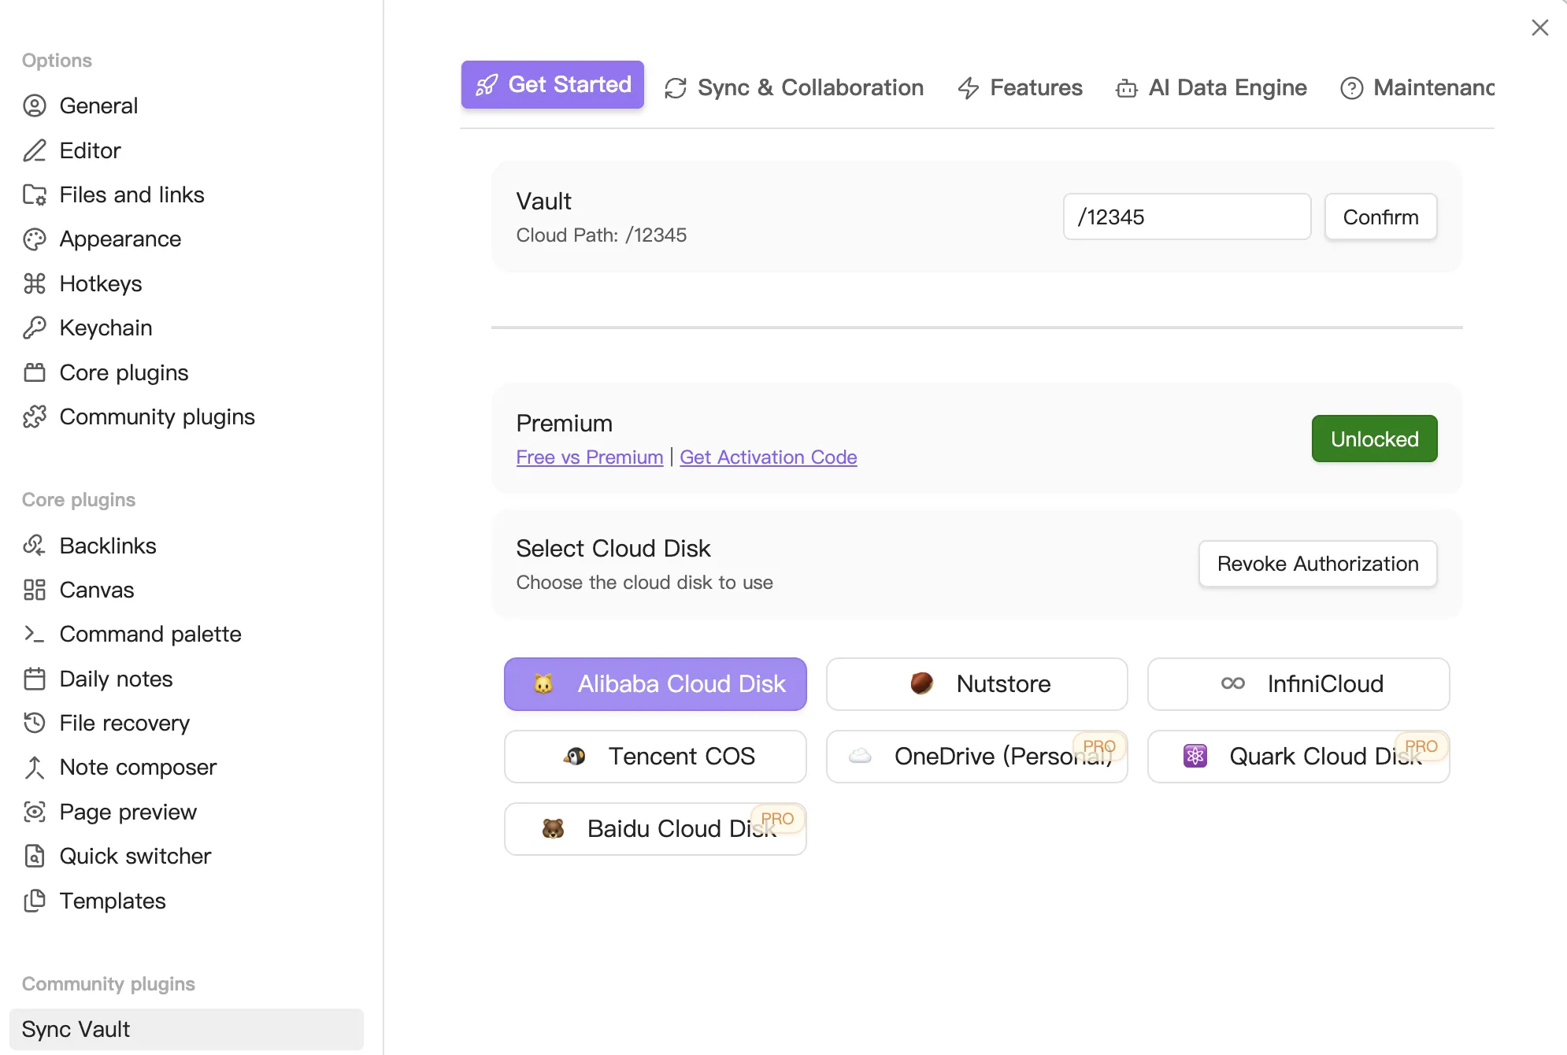
Task: Click the Canvas grid icon
Action: 35,590
